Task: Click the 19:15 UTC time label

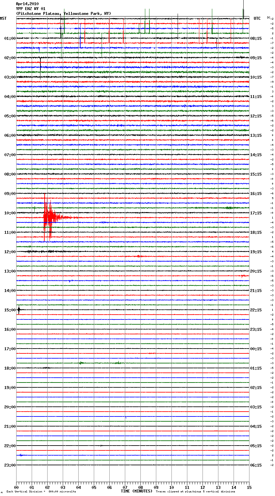Action: click(256, 252)
